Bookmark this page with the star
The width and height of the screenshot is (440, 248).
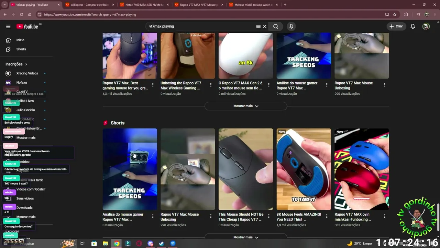395,14
